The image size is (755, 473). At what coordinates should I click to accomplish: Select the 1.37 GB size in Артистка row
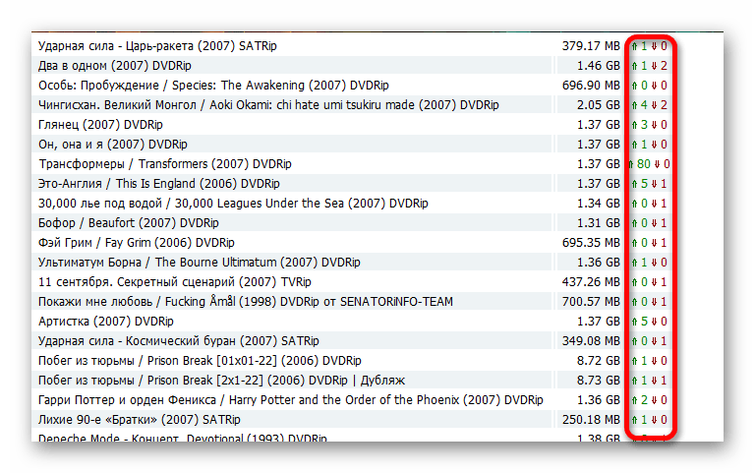pos(599,322)
